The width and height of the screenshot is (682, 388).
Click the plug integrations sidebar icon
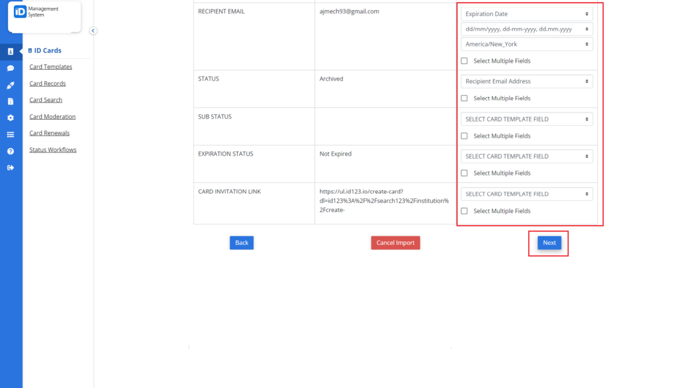point(11,85)
